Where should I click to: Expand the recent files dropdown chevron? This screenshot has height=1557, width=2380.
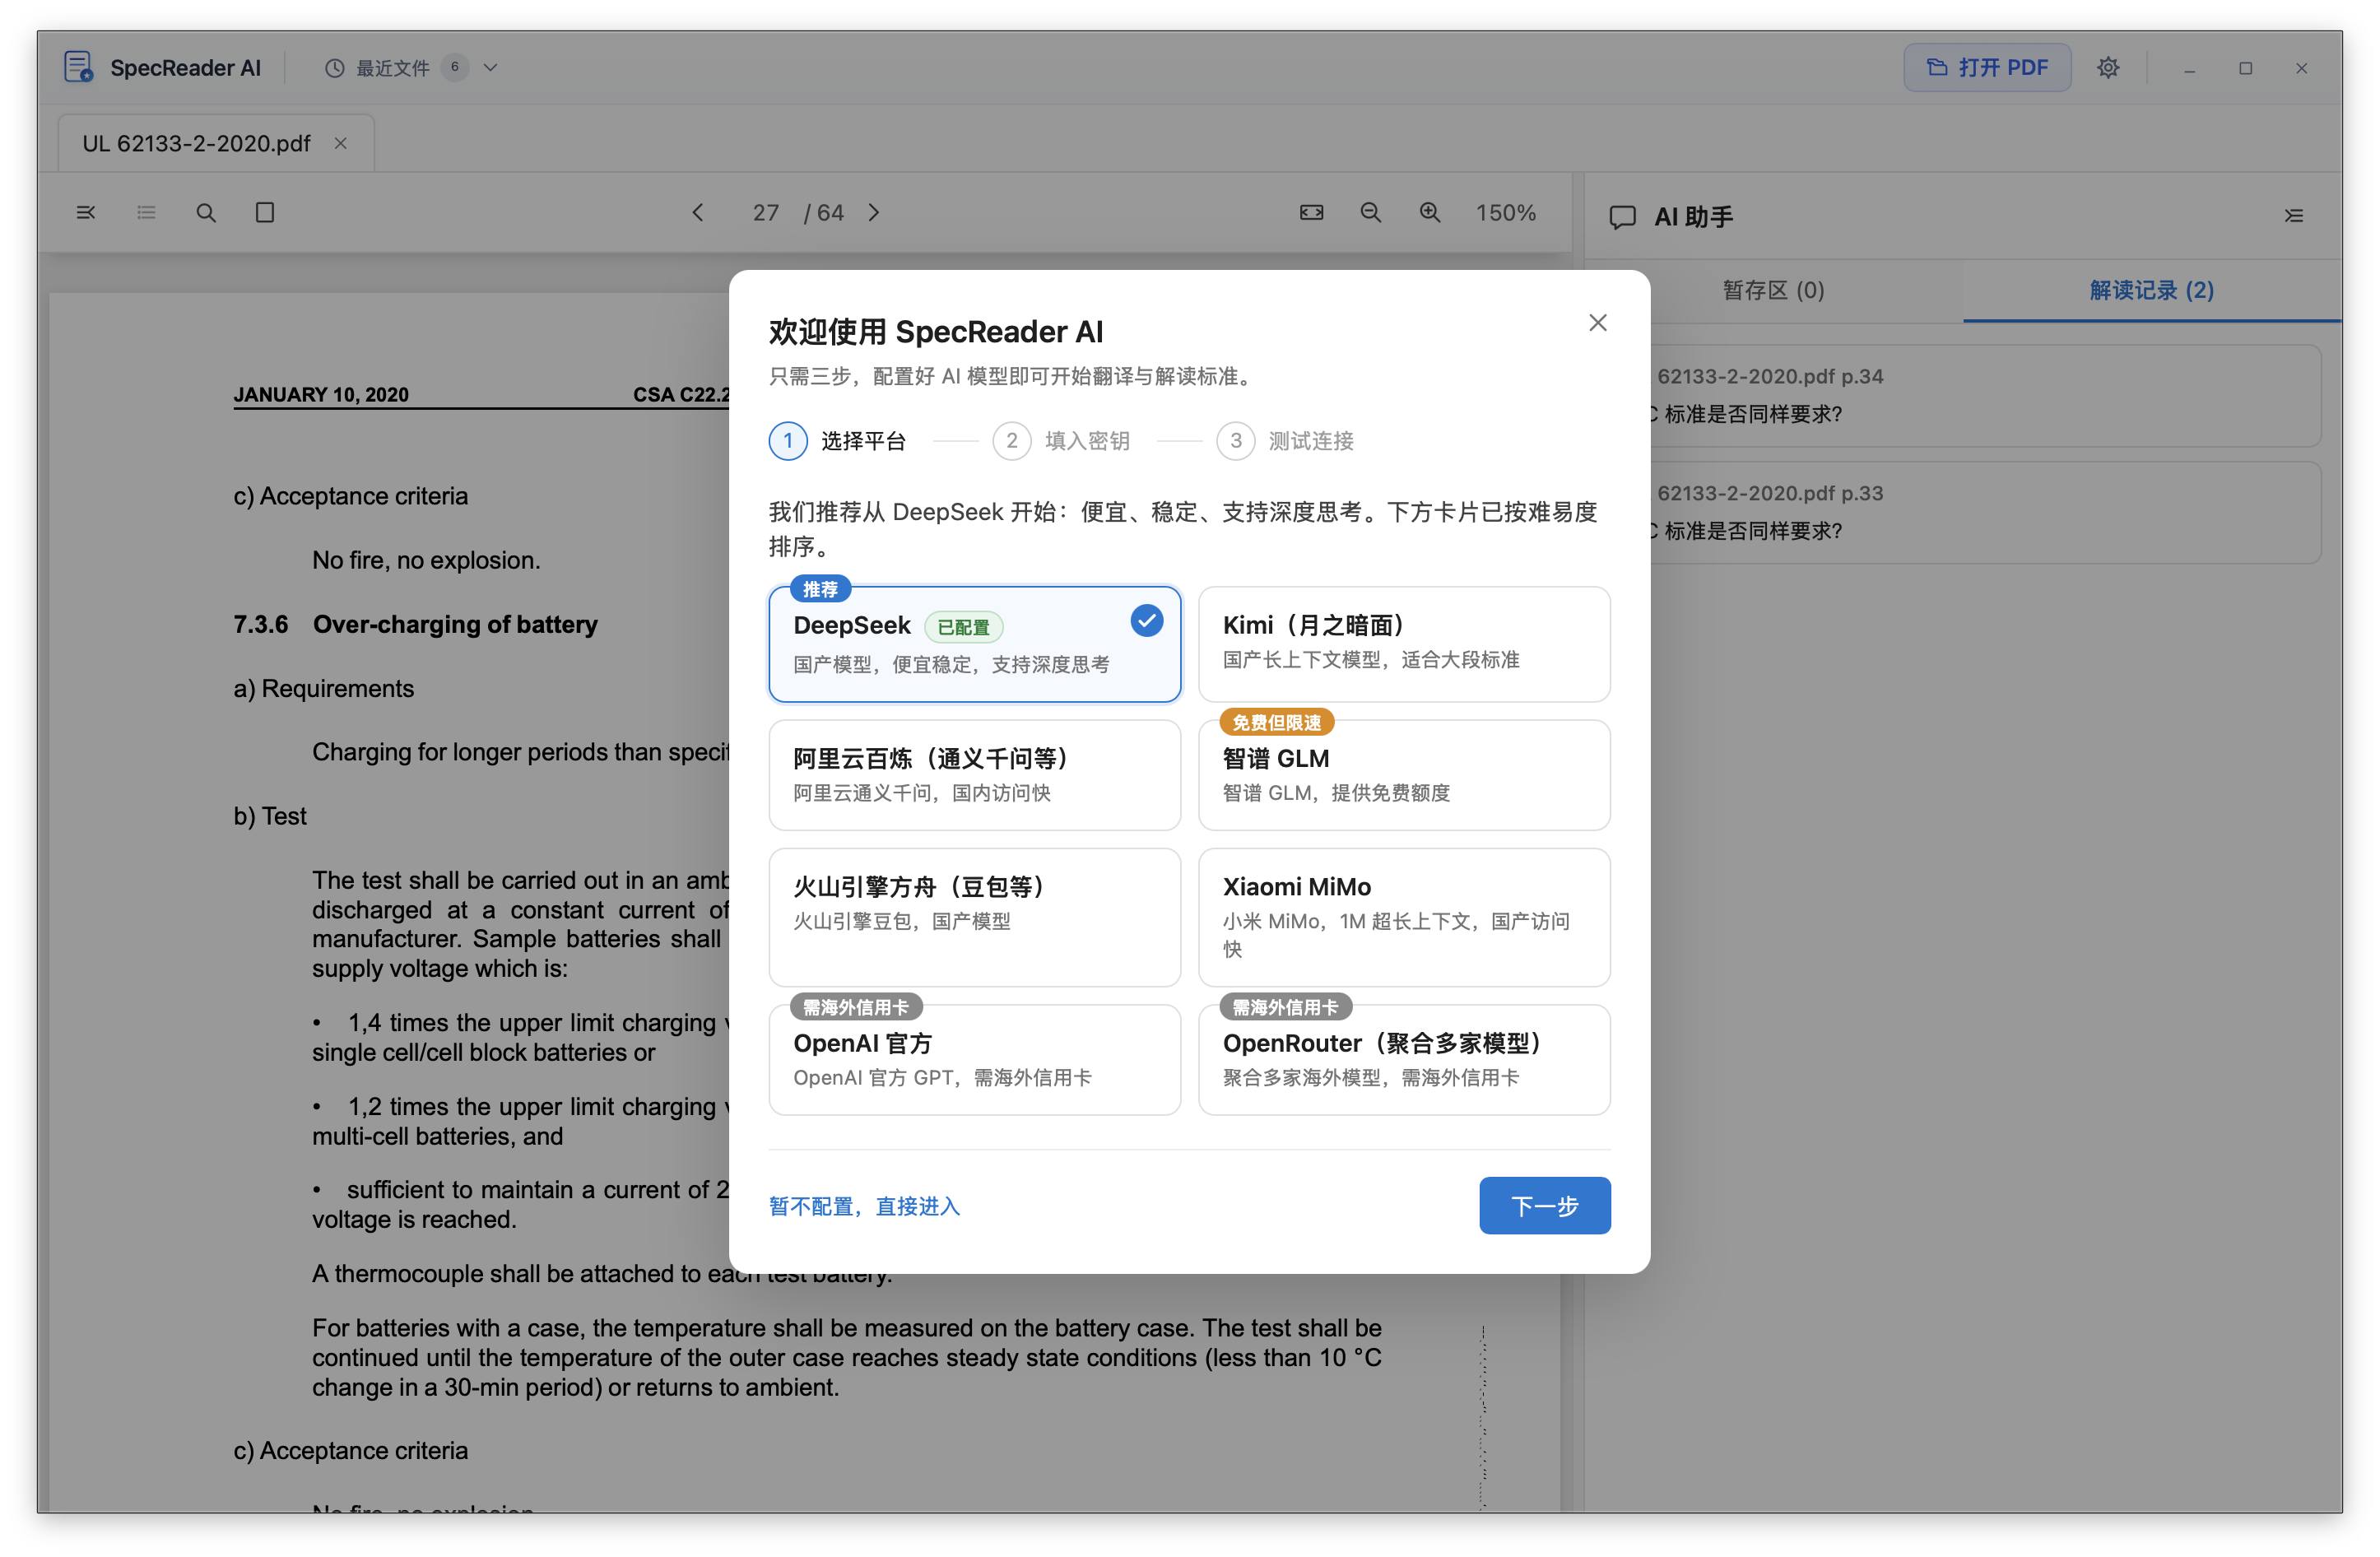click(490, 68)
